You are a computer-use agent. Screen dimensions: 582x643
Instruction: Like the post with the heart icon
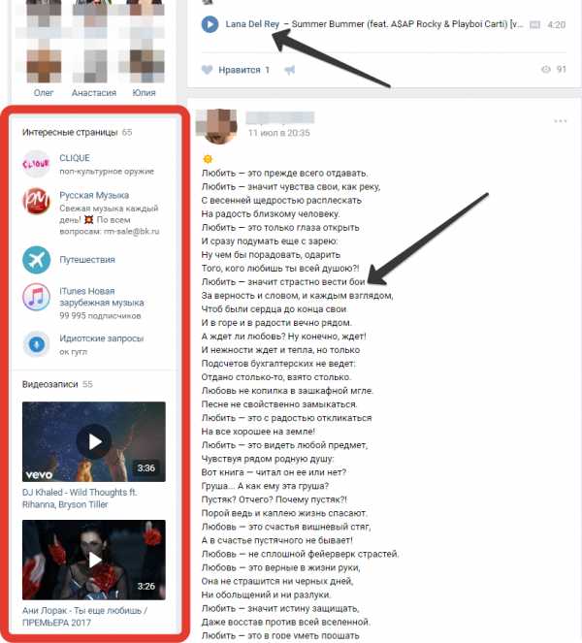[x=208, y=70]
